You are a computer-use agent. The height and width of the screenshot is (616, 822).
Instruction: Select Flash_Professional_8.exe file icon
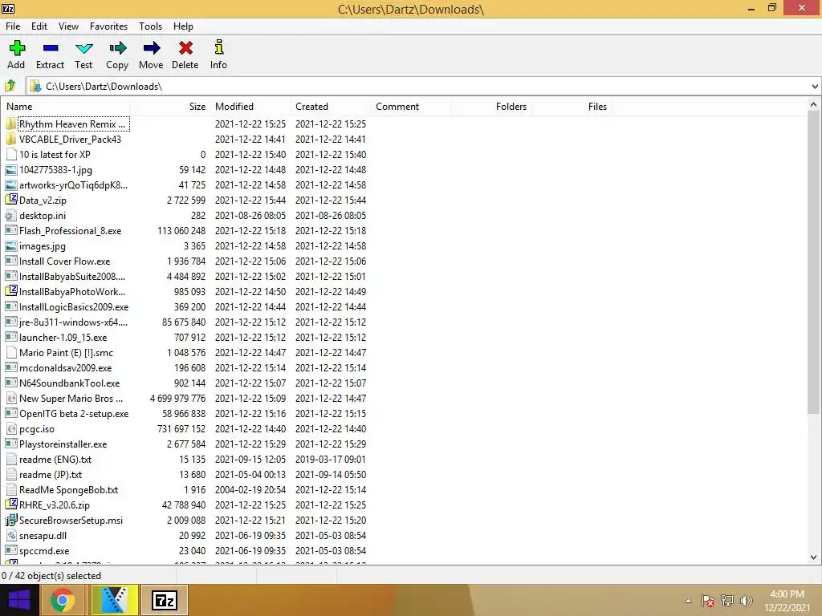click(10, 230)
